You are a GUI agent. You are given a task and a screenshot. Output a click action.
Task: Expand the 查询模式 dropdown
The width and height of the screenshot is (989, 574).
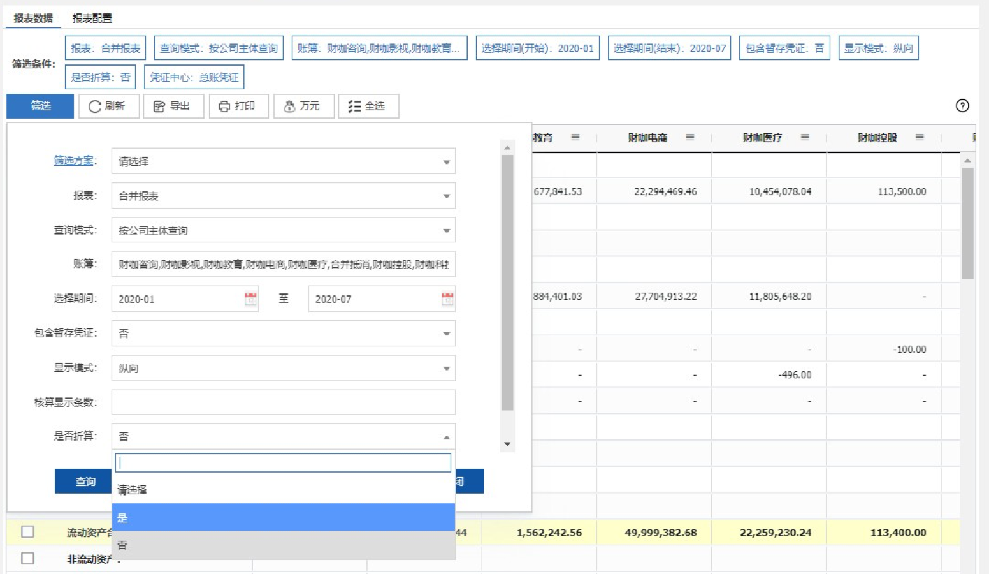283,230
